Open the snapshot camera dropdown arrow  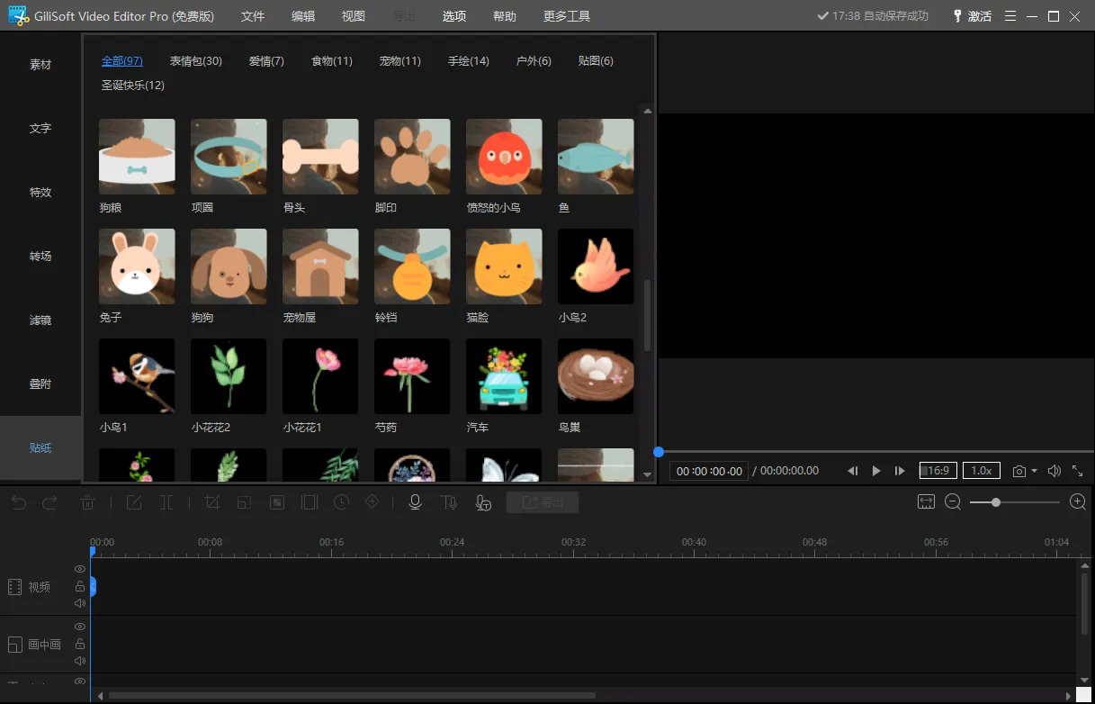pos(1034,471)
